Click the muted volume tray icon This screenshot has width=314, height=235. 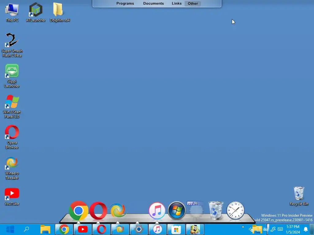click(251, 229)
